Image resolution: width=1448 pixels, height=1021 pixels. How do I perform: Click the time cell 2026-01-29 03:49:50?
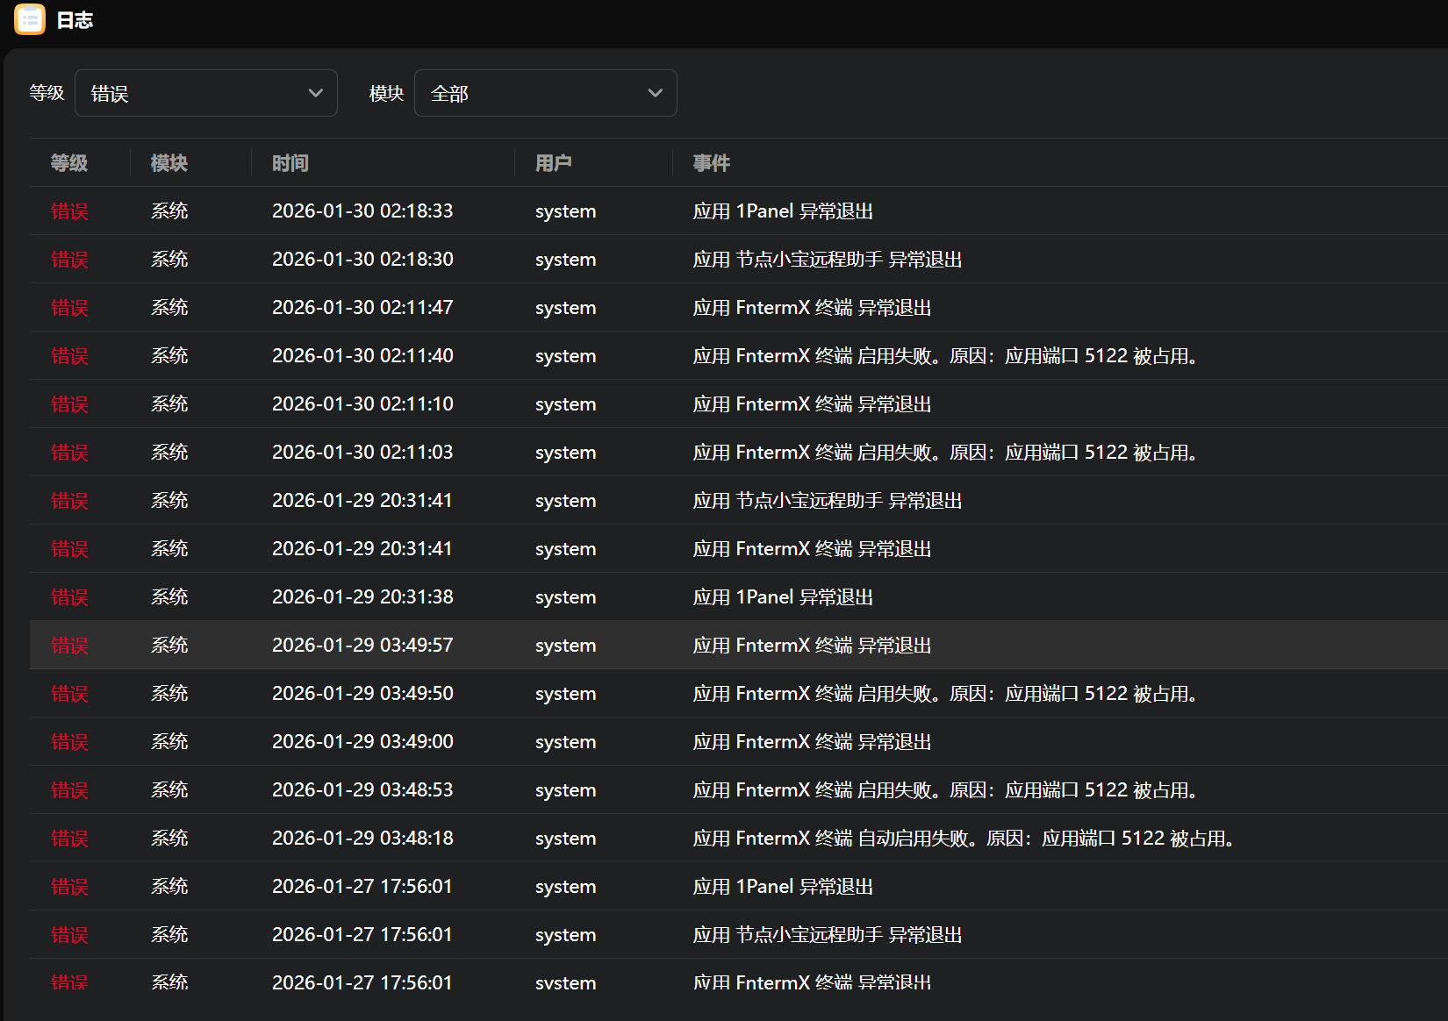pyautogui.click(x=362, y=693)
